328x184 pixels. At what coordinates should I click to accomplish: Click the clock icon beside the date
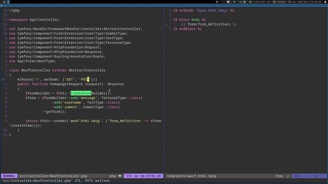coord(290,2)
